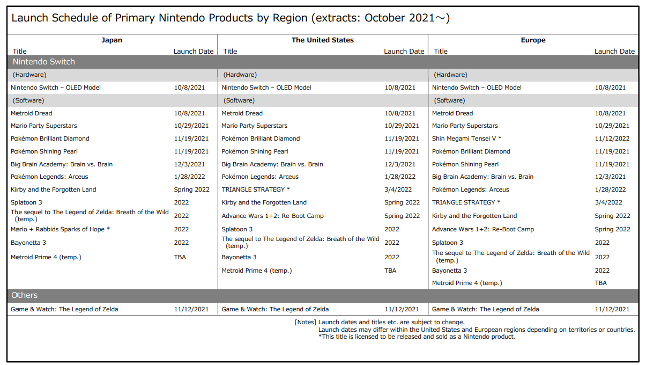
Task: Click 'Bayonetta 3' in the United States column
Action: tap(239, 257)
